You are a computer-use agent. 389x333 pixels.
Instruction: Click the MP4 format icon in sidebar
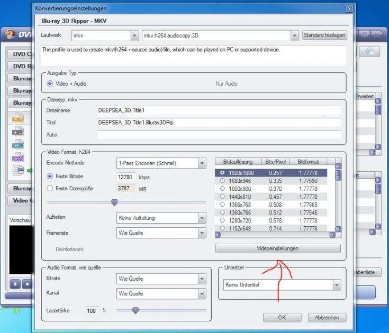pyautogui.click(x=17, y=144)
